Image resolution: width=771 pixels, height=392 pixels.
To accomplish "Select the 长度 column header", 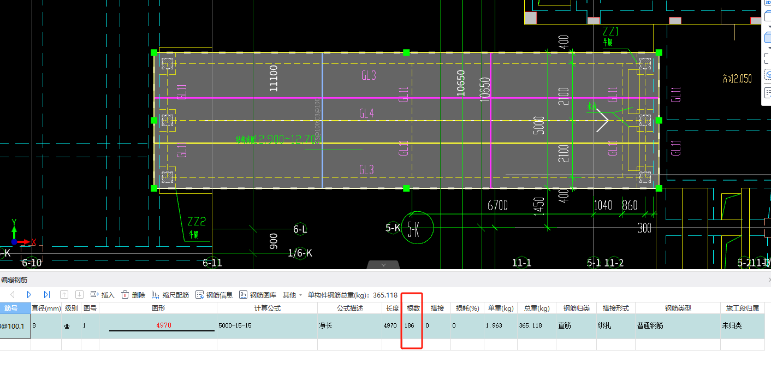I will [x=392, y=308].
